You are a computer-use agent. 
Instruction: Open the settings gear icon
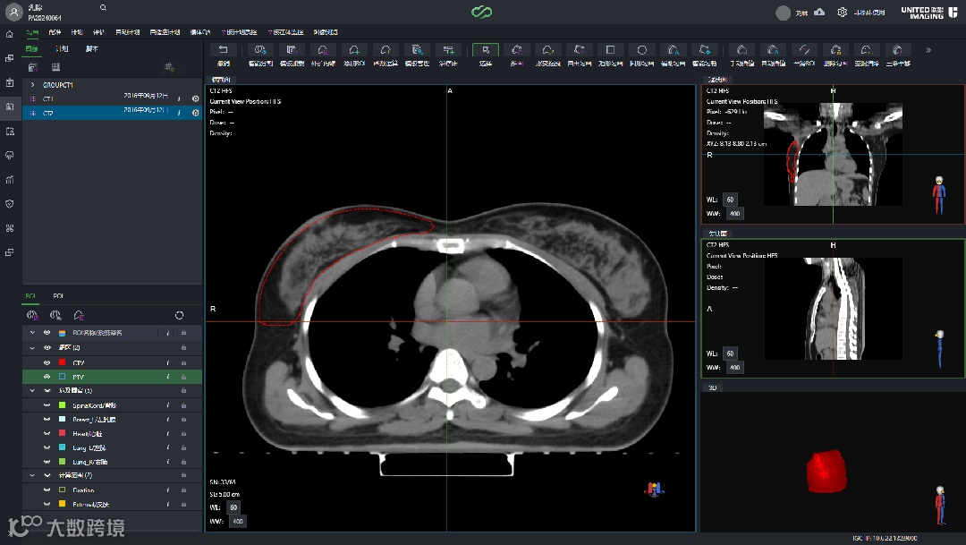point(843,12)
